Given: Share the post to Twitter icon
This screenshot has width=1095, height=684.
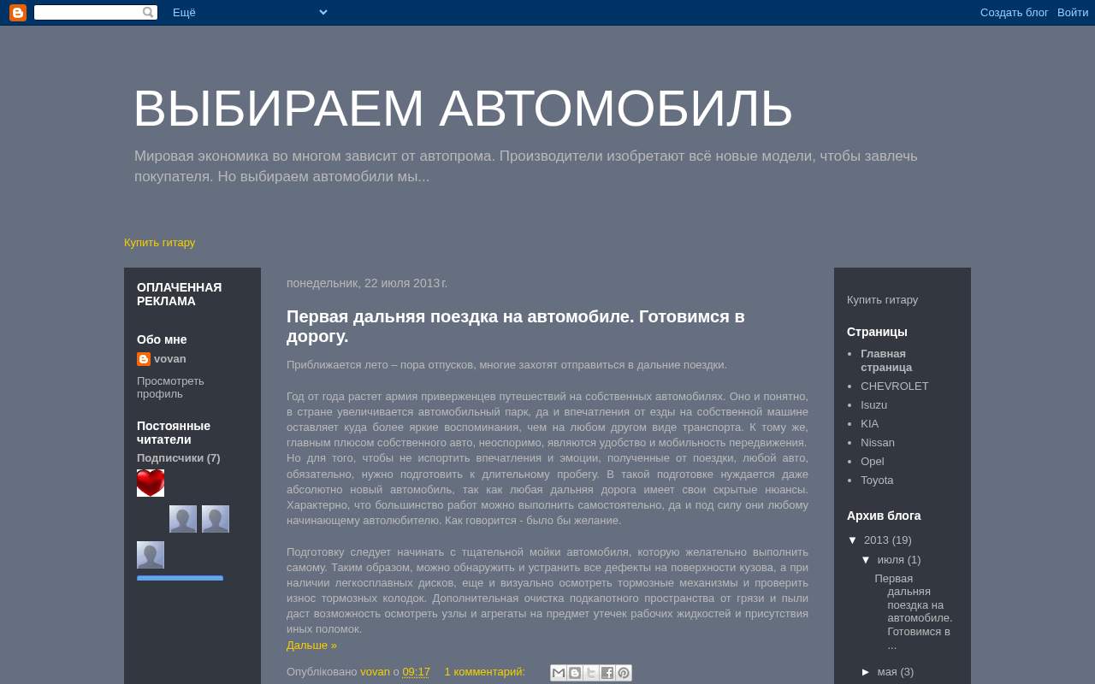Looking at the screenshot, I should (x=591, y=673).
